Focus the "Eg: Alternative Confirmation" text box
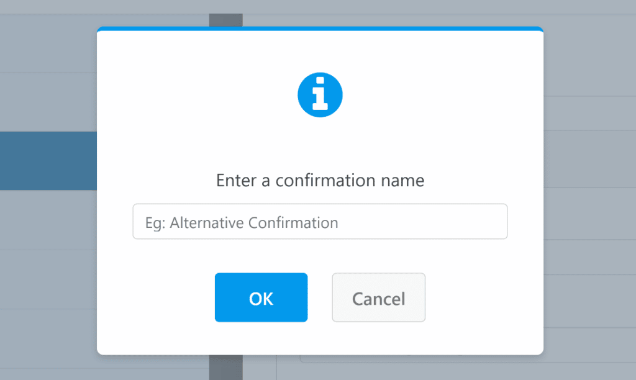The height and width of the screenshot is (380, 636). 320,221
